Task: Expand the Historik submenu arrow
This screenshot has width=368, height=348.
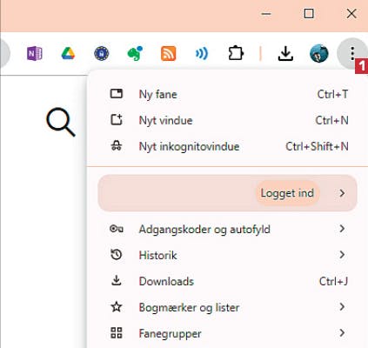Action: coord(342,255)
